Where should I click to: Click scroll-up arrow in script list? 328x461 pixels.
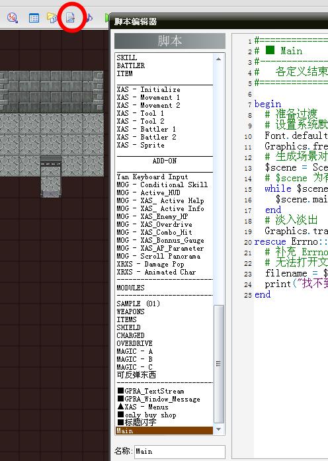(218, 59)
